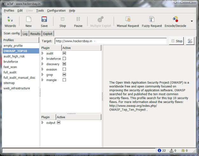Image resolution: width=199 pixels, height=156 pixels.
Task: Click the Target URL input field
Action: tap(110, 41)
